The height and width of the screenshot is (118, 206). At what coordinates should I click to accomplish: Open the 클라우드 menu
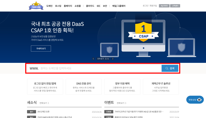(90, 6)
